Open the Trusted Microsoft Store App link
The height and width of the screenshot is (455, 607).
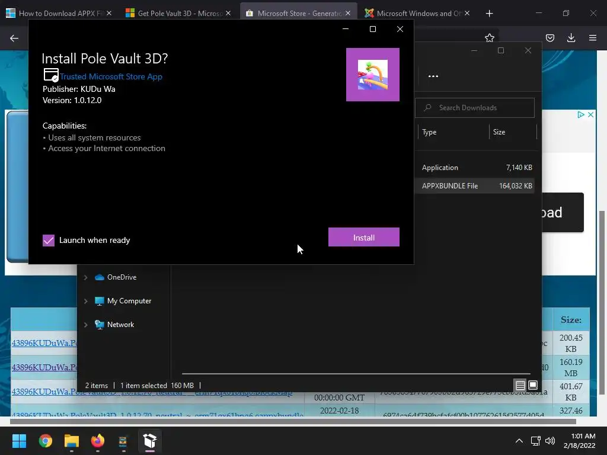pos(111,76)
